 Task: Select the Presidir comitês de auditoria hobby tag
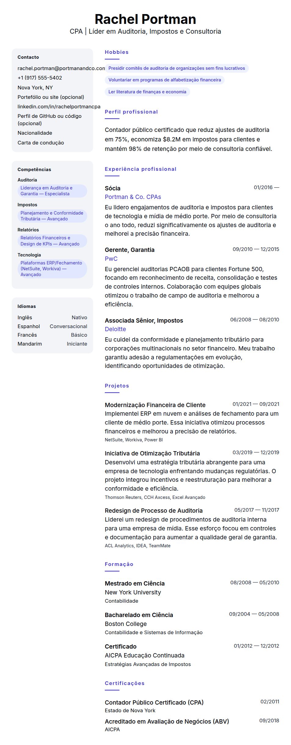[x=176, y=68]
